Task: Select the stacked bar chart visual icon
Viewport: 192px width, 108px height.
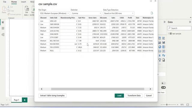Action: click(160, 38)
